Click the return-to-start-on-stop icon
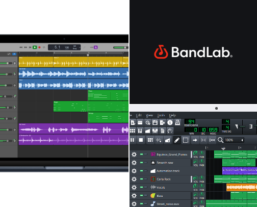The image size is (257, 207). point(212,140)
